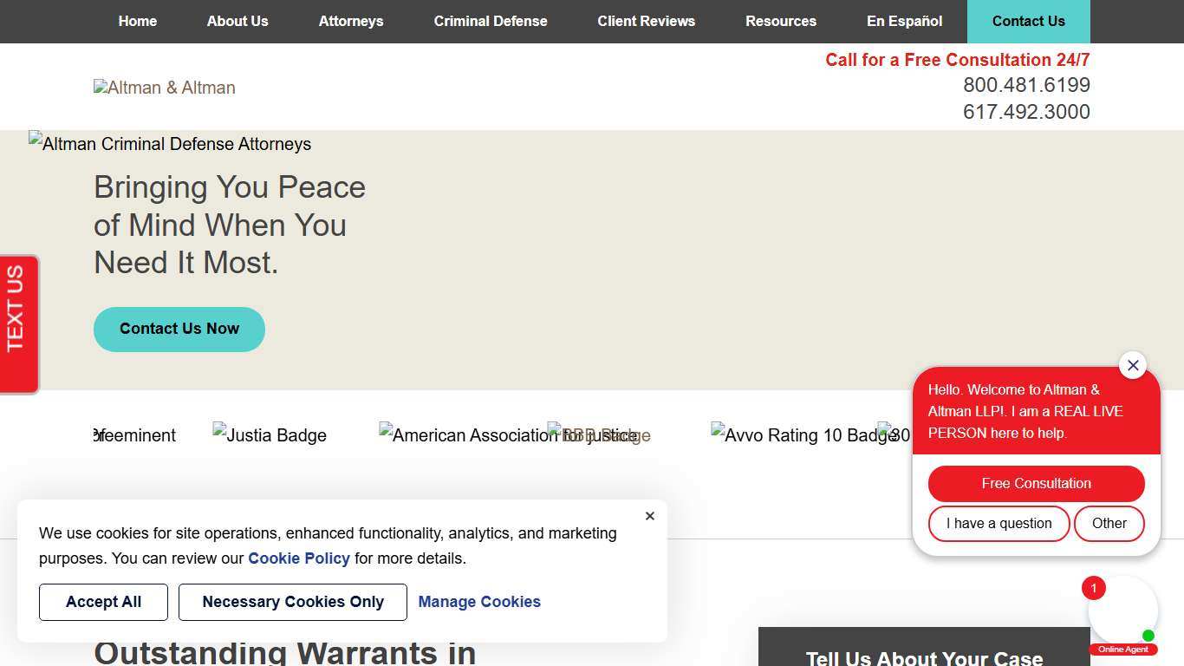Open the Cookie Policy link

click(299, 558)
